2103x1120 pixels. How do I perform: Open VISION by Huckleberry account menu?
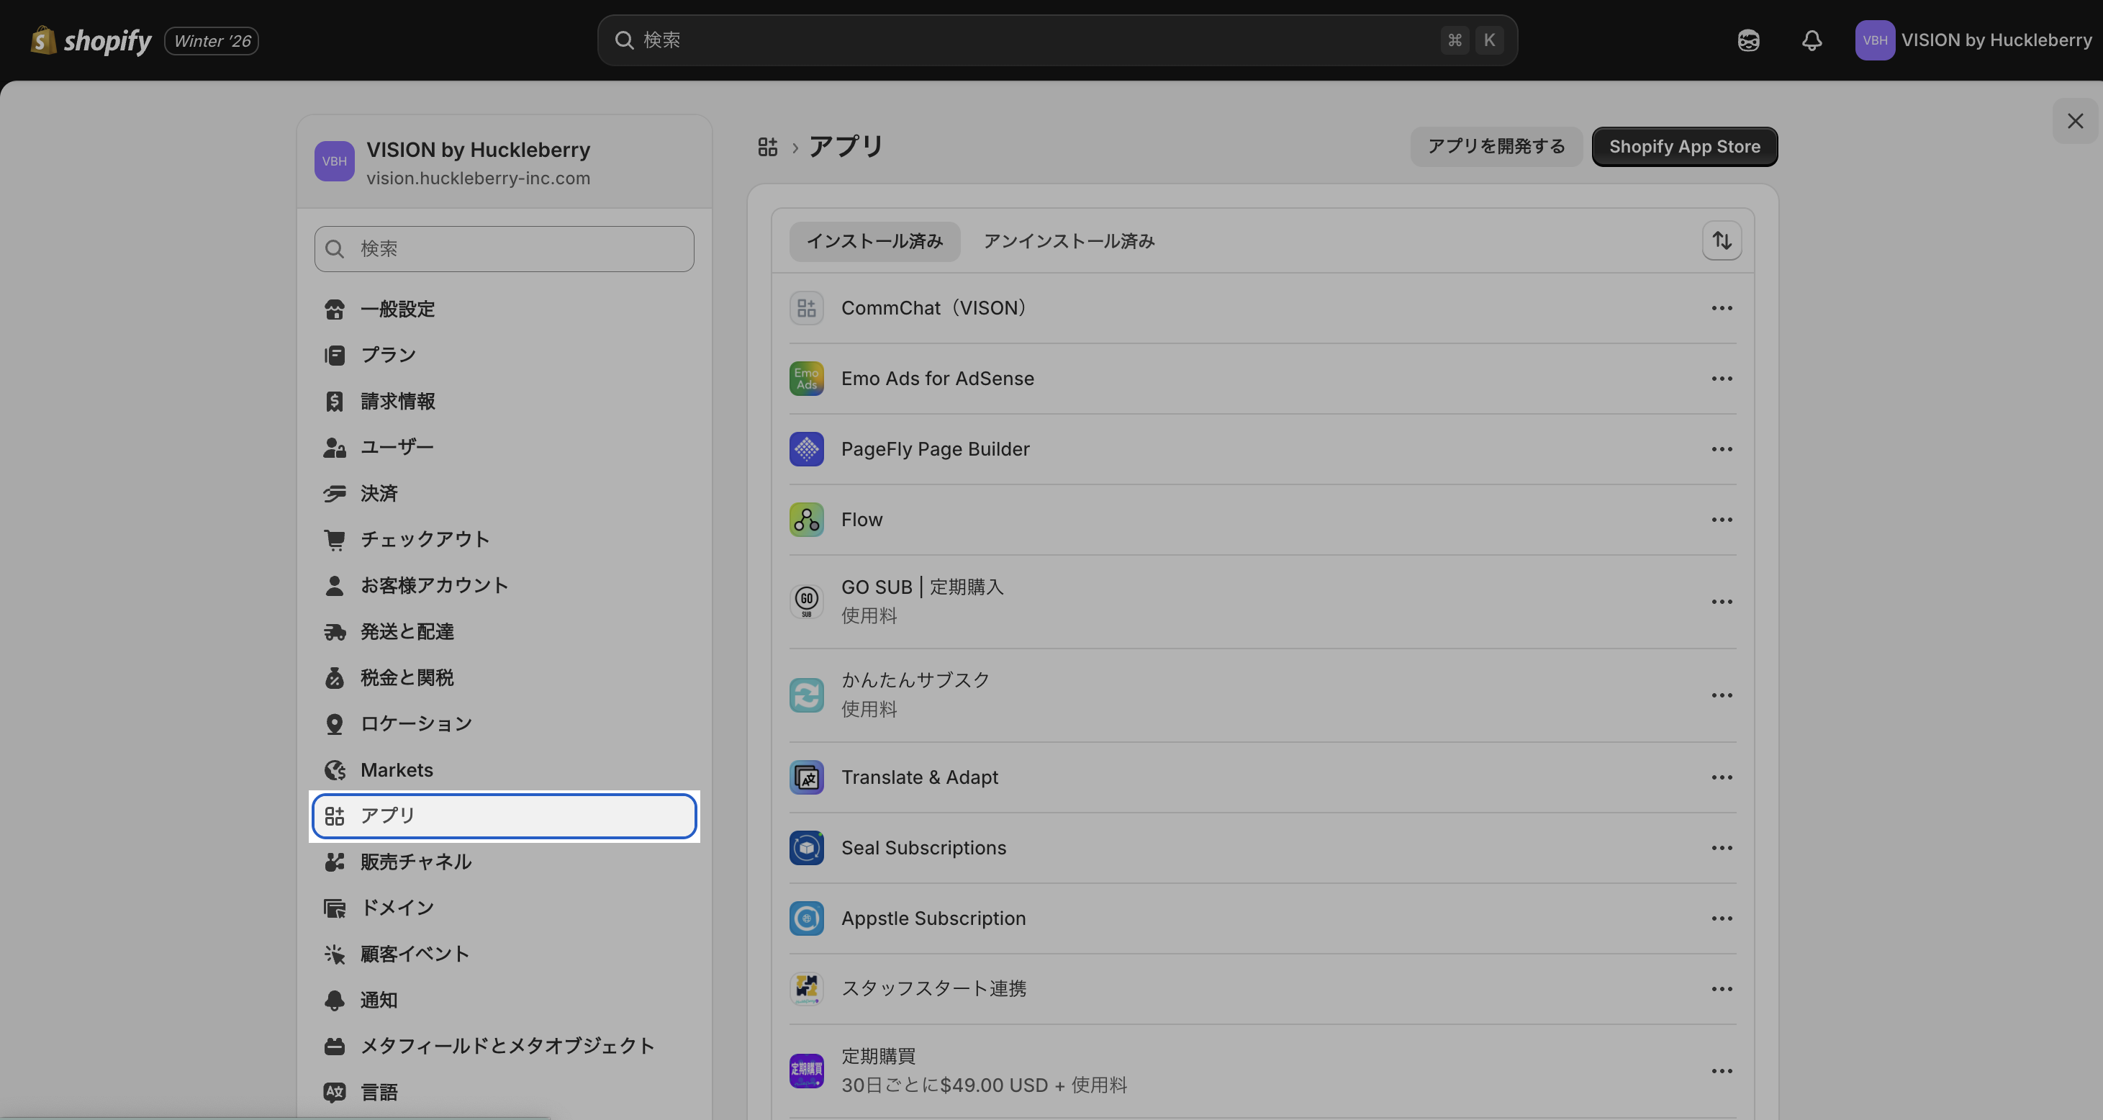[1974, 40]
